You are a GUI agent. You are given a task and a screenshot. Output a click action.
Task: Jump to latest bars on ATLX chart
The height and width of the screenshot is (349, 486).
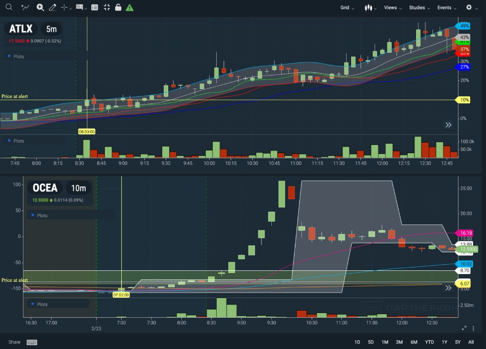tap(448, 125)
